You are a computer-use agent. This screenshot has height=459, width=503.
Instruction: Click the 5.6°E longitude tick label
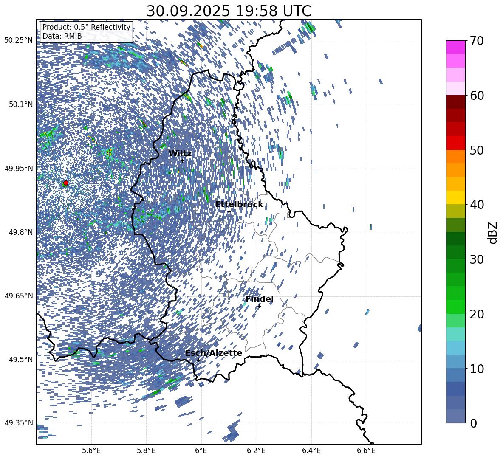click(91, 451)
